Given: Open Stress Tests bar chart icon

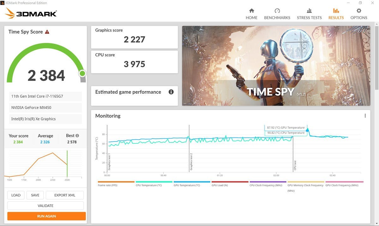Looking at the screenshot, I should click(x=309, y=11).
